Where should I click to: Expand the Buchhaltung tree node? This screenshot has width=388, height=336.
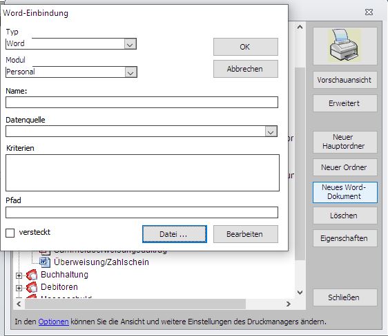19,275
